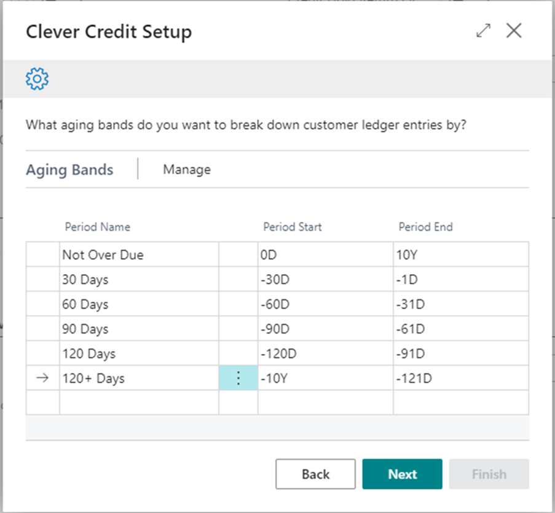Go to the next setup step
Viewport: 555px width, 513px height.
click(402, 474)
